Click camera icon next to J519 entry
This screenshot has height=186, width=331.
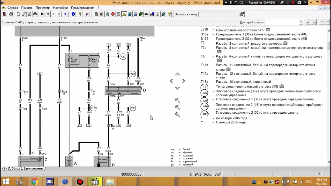[x=268, y=30]
